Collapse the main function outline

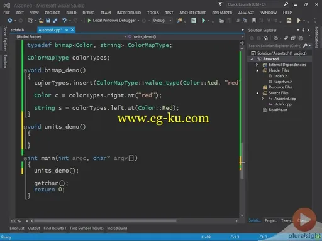point(25,158)
